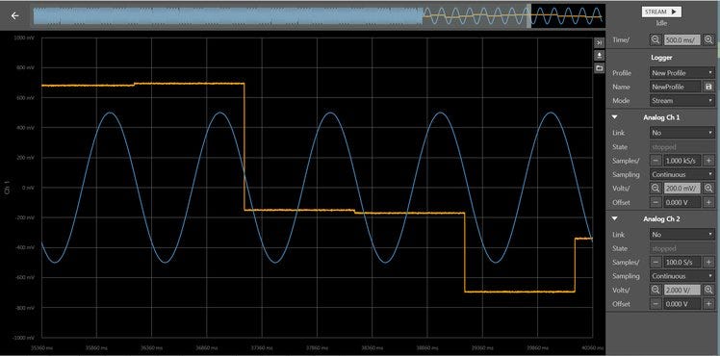This screenshot has height=356, width=720.
Task: Zoom out the Time/ scale
Action: (x=656, y=39)
